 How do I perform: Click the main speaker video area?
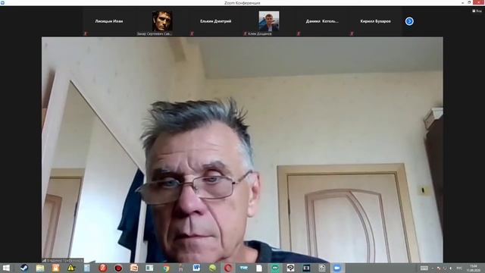tap(242, 150)
